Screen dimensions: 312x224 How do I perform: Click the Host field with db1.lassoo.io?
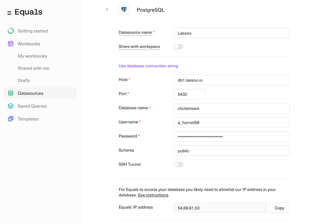pyautogui.click(x=232, y=80)
